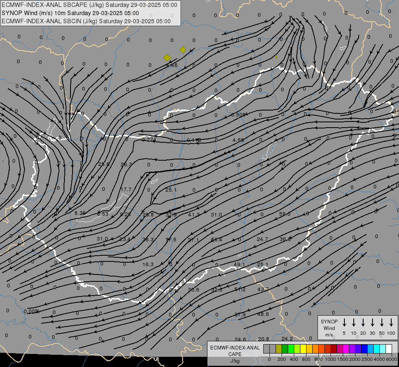
Task: Click the 20 m/s wind arrow in legend
Action: pyautogui.click(x=363, y=323)
